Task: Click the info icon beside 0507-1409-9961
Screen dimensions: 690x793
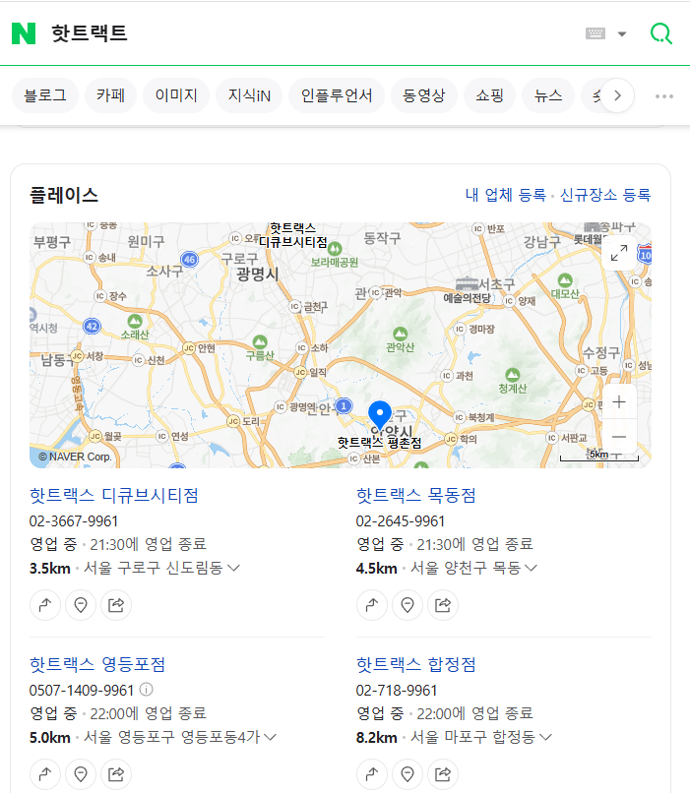Action: pos(147,690)
